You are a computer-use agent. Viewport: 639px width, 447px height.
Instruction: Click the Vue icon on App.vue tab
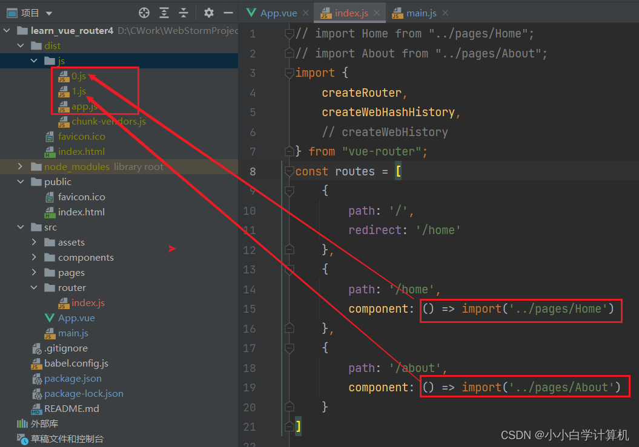(251, 13)
